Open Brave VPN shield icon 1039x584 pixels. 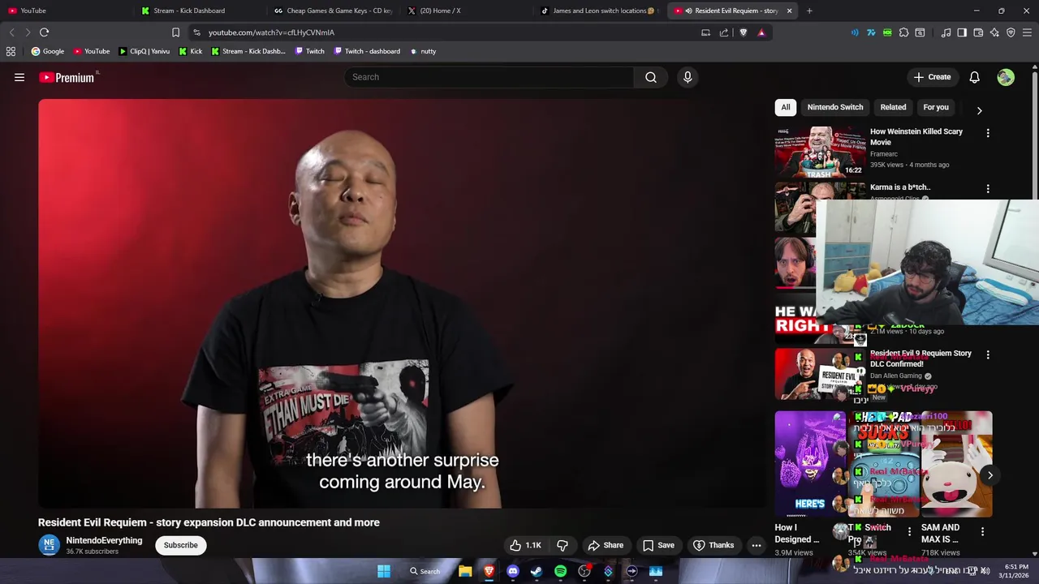tap(1011, 32)
